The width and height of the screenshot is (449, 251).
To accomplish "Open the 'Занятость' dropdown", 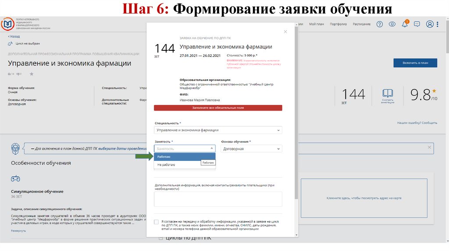I will (185, 149).
